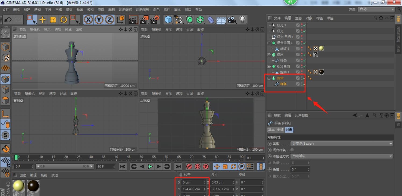This screenshot has width=402, height=196.
Task: Go to start of animation
Action: pyautogui.click(x=123, y=166)
